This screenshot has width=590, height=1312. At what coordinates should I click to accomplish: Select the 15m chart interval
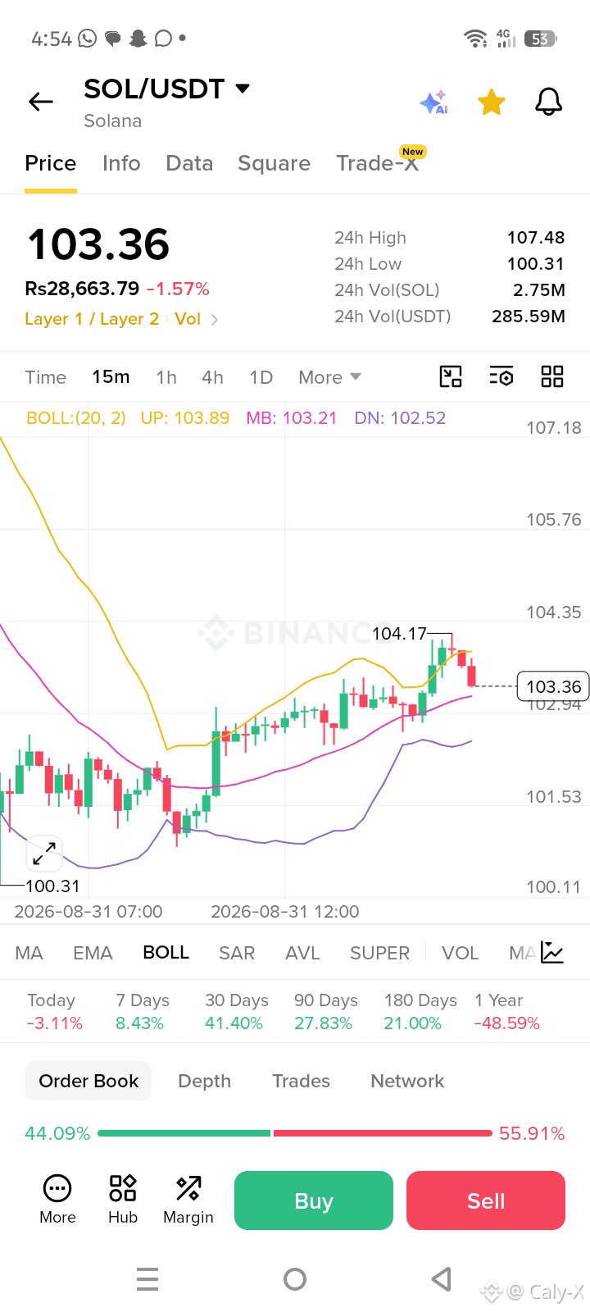(x=111, y=377)
